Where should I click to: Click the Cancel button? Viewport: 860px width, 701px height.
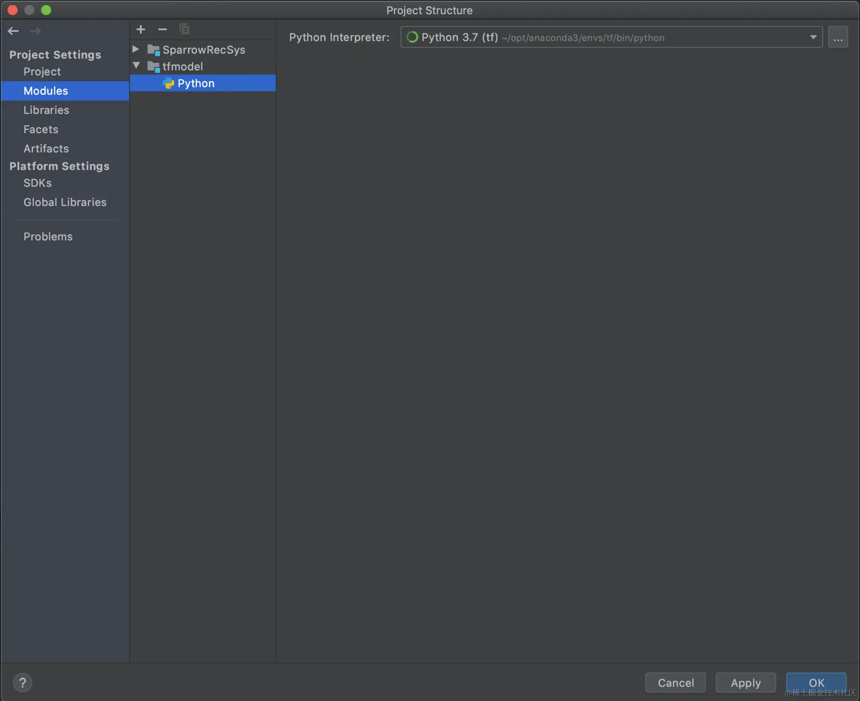click(x=675, y=682)
